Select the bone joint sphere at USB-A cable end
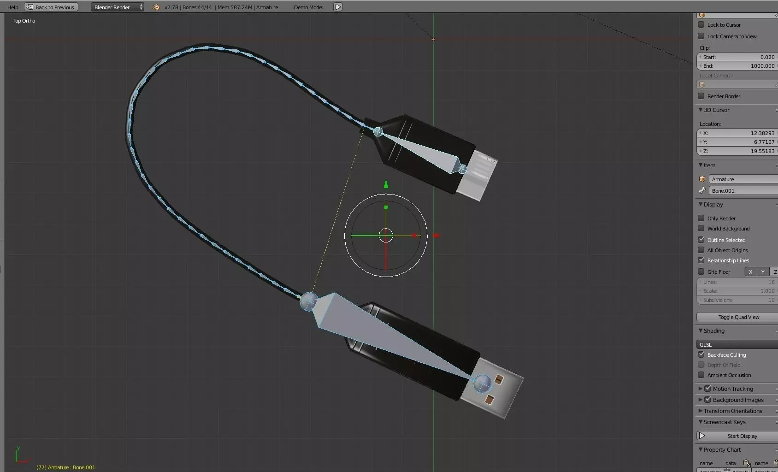778x472 pixels. pyautogui.click(x=309, y=301)
